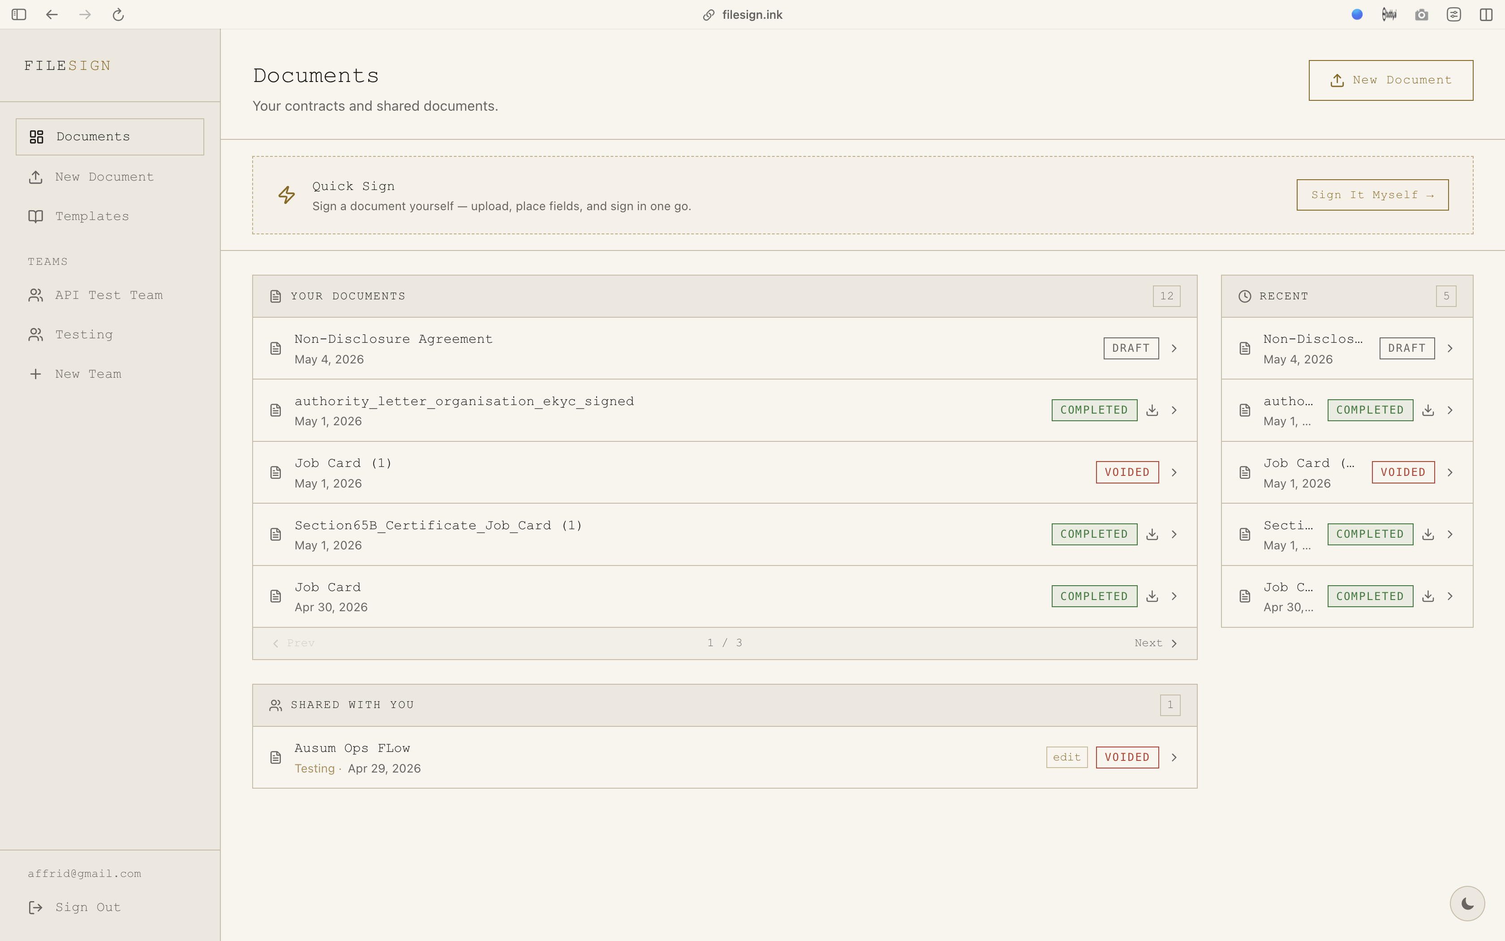Viewport: 1505px width, 941px height.
Task: Download the Secti... item in Recent
Action: (1428, 534)
